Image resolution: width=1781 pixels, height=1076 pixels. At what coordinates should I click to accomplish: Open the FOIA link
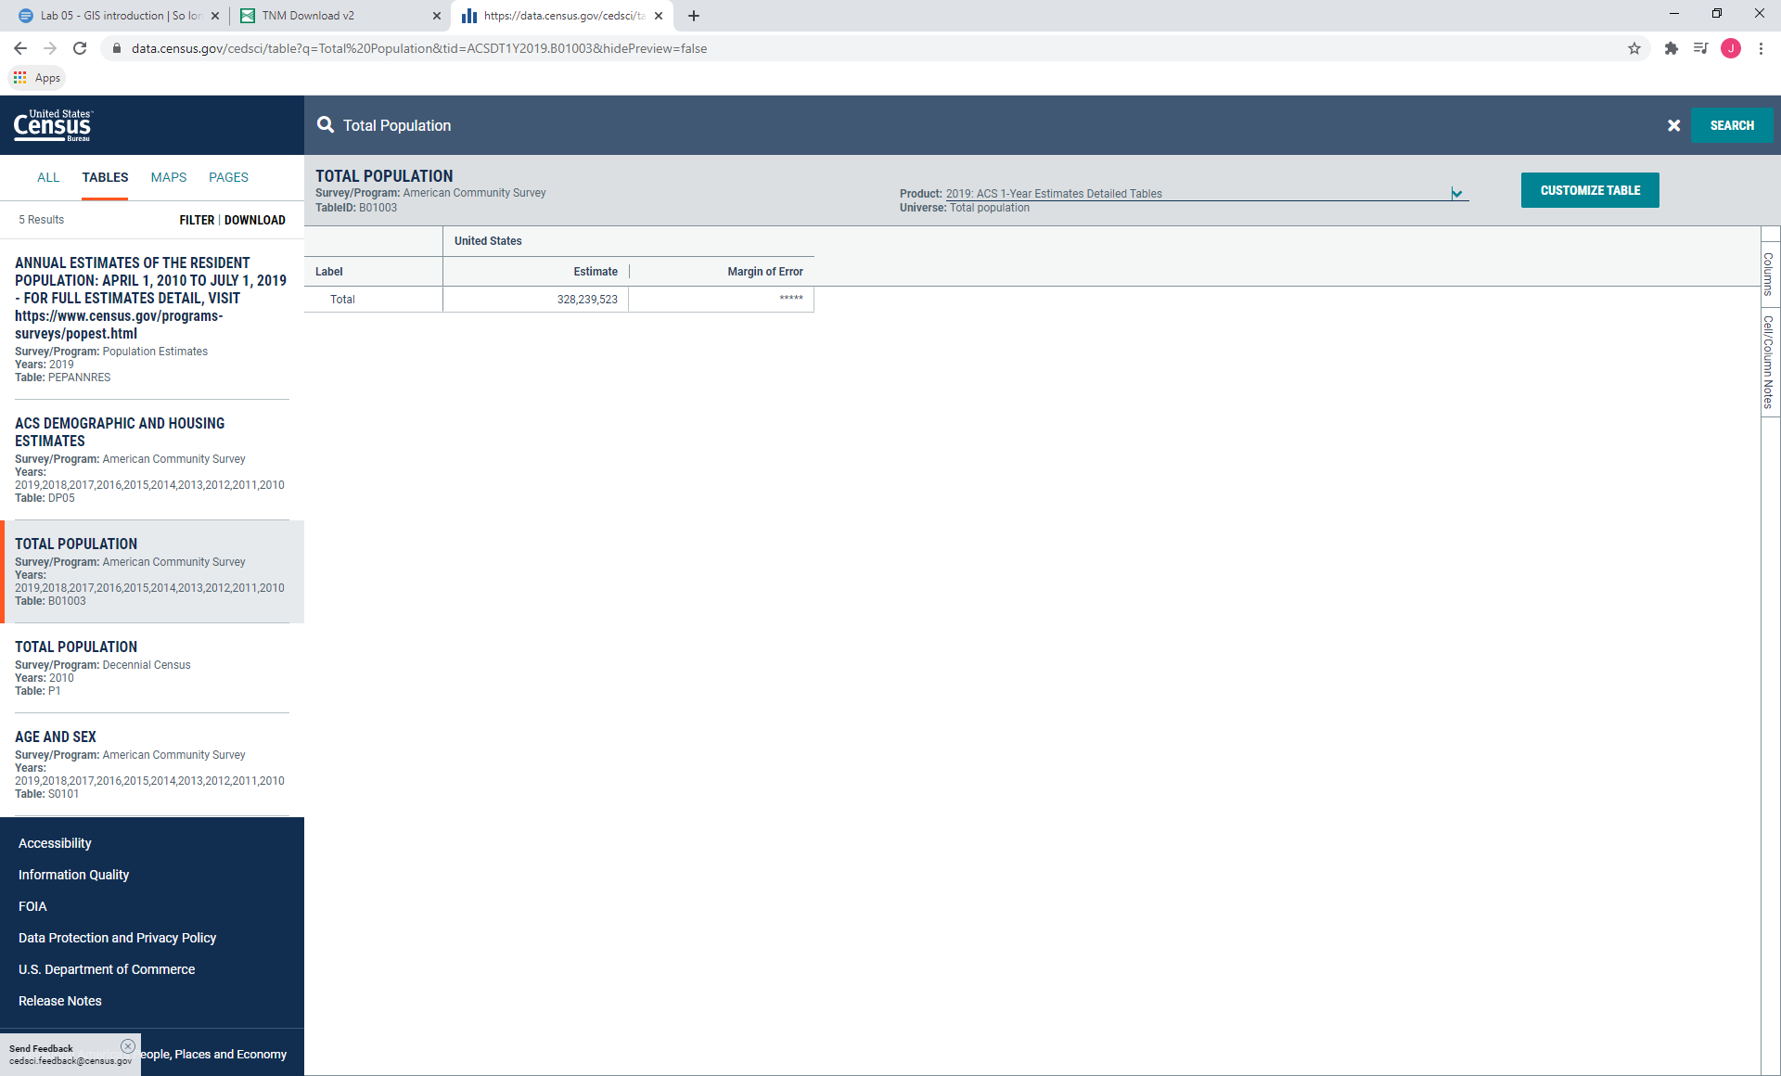pyautogui.click(x=32, y=906)
